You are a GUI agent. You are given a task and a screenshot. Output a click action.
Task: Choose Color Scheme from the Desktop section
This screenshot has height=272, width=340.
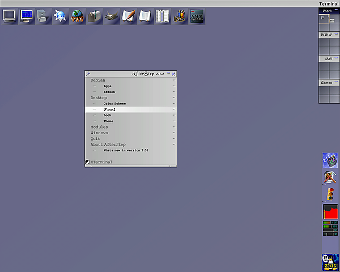click(x=114, y=104)
